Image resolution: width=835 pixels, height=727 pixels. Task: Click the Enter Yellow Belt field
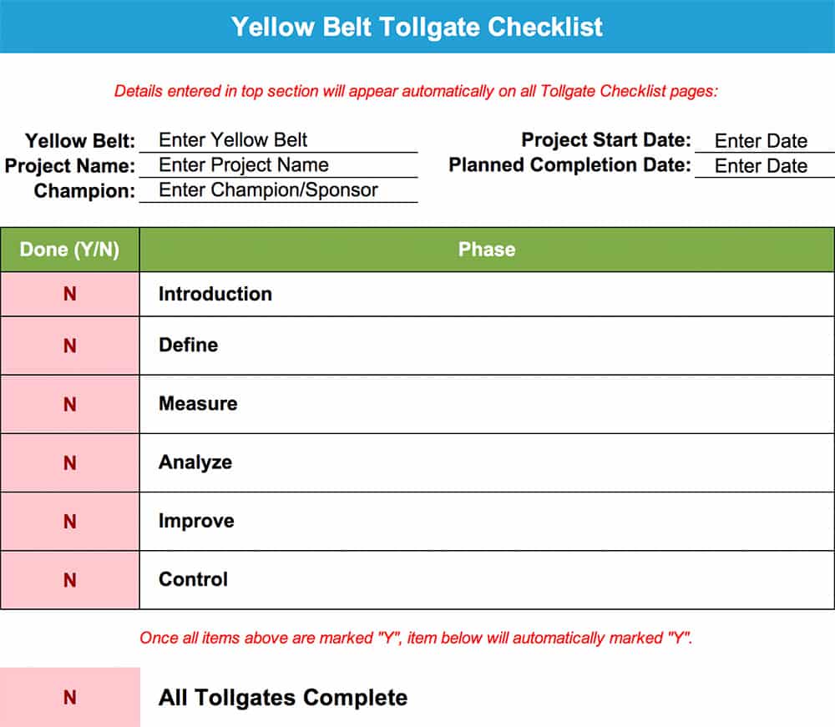(279, 140)
